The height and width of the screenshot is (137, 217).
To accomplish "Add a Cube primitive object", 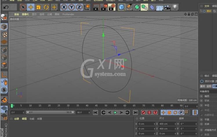I will pyautogui.click(x=121, y=7).
